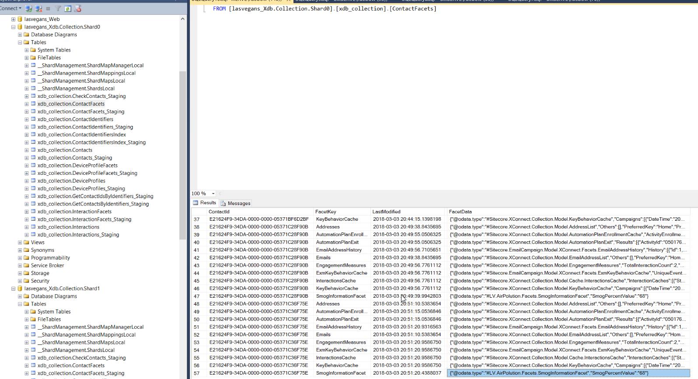Collapse the Tables folder under Shard0
This screenshot has height=379, width=698.
(20, 42)
